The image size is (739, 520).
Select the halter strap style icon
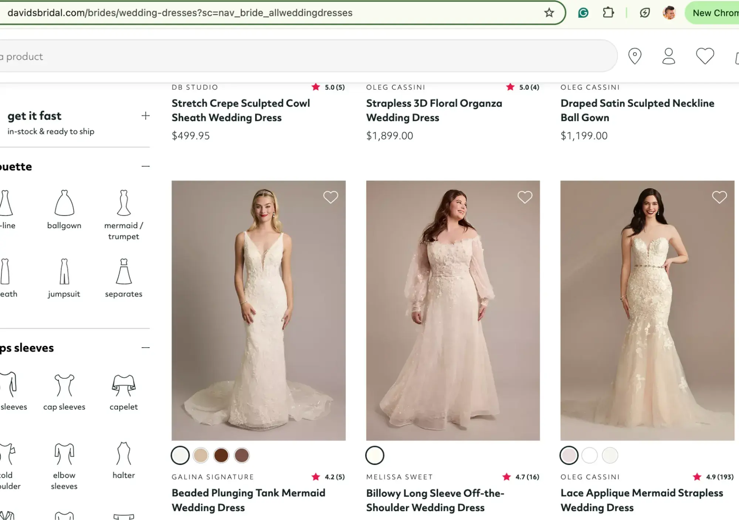[x=123, y=453]
